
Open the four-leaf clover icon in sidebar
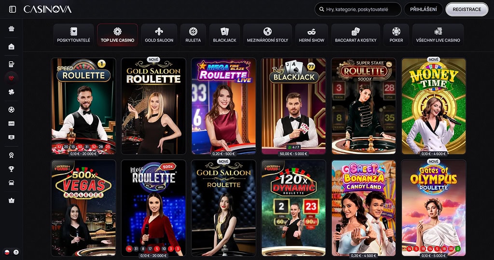coord(12,92)
